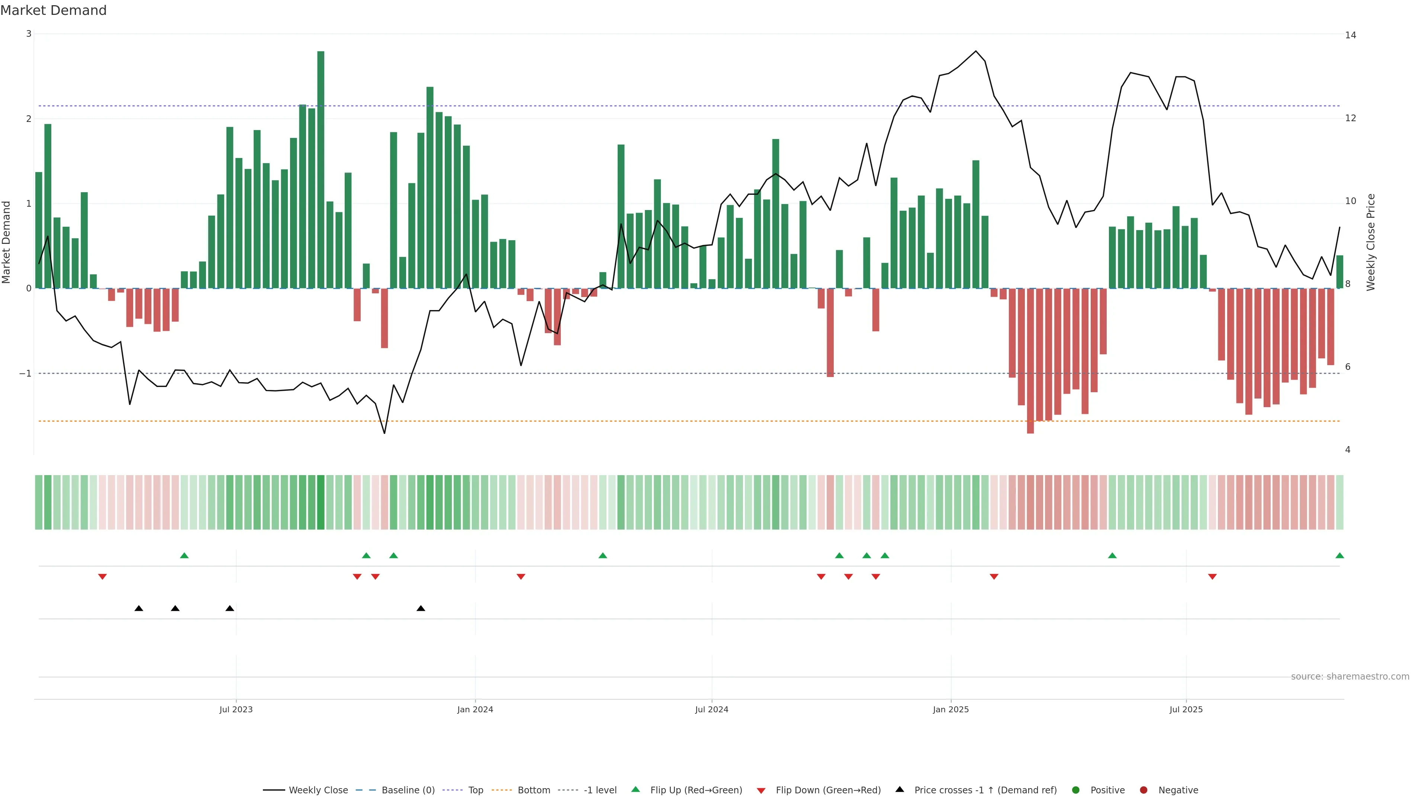Click darkest green heatmap strip cell

click(321, 502)
